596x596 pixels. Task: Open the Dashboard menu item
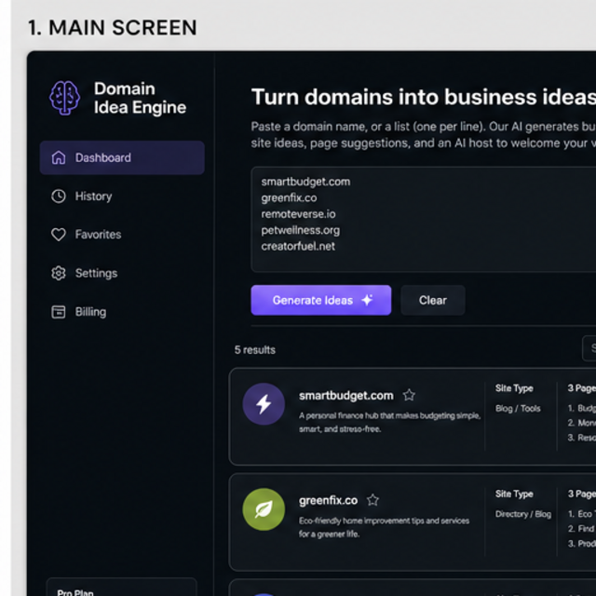(122, 157)
